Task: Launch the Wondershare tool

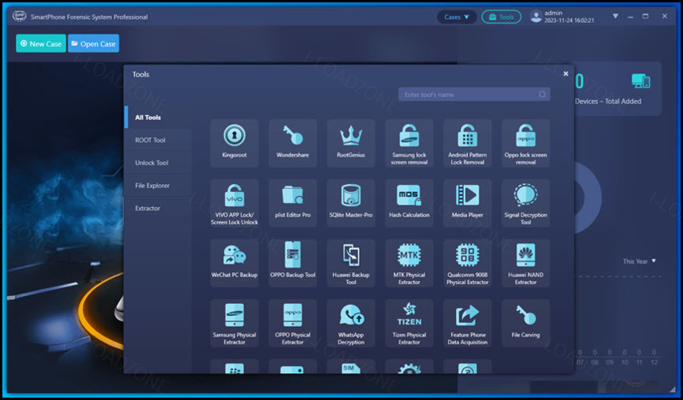Action: 293,143
